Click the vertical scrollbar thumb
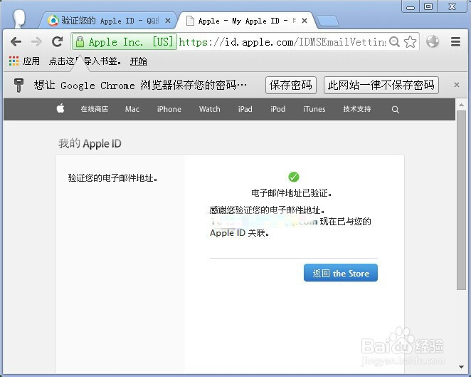471x377 pixels. (x=461, y=200)
